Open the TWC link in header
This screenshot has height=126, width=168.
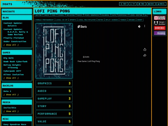(x=142, y=4)
